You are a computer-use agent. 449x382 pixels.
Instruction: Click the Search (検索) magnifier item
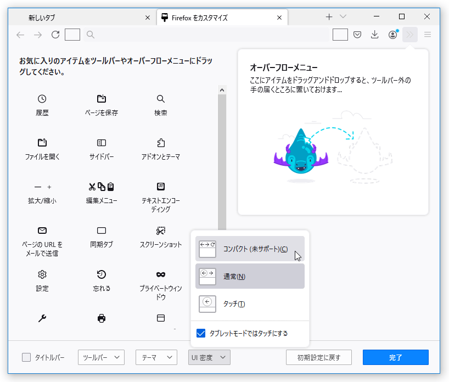click(161, 99)
